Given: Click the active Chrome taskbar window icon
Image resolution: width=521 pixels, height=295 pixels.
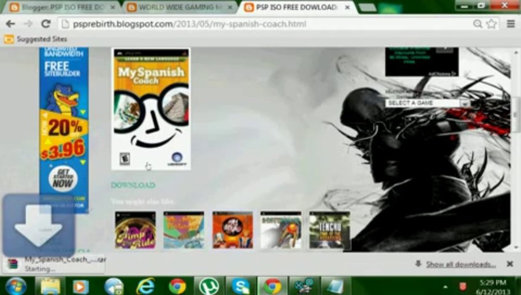Looking at the screenshot, I should pos(272,286).
